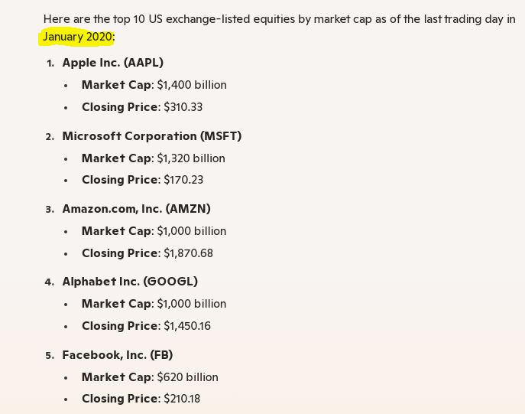Click Amazon's closing price $1,870.68

(189, 253)
